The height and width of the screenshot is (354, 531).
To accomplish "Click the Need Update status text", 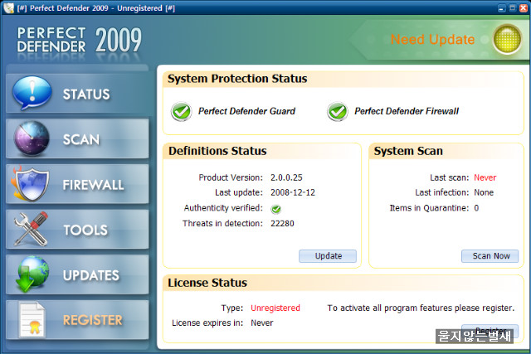I will (x=433, y=40).
